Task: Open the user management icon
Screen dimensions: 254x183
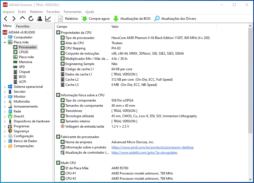Action: click(40, 19)
